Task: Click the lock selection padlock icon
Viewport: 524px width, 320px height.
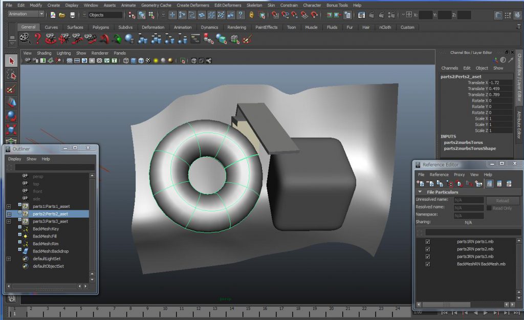Action: (x=252, y=15)
